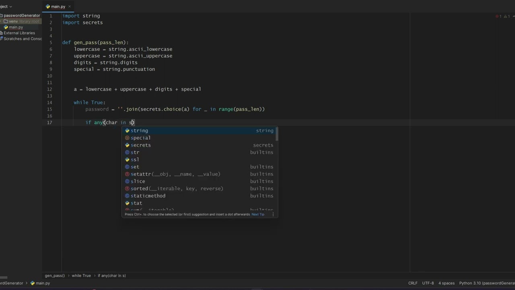Screen dimensions: 515x290
Task: Click 'if any(char in s)' breadcrumb
Action: [112, 275]
